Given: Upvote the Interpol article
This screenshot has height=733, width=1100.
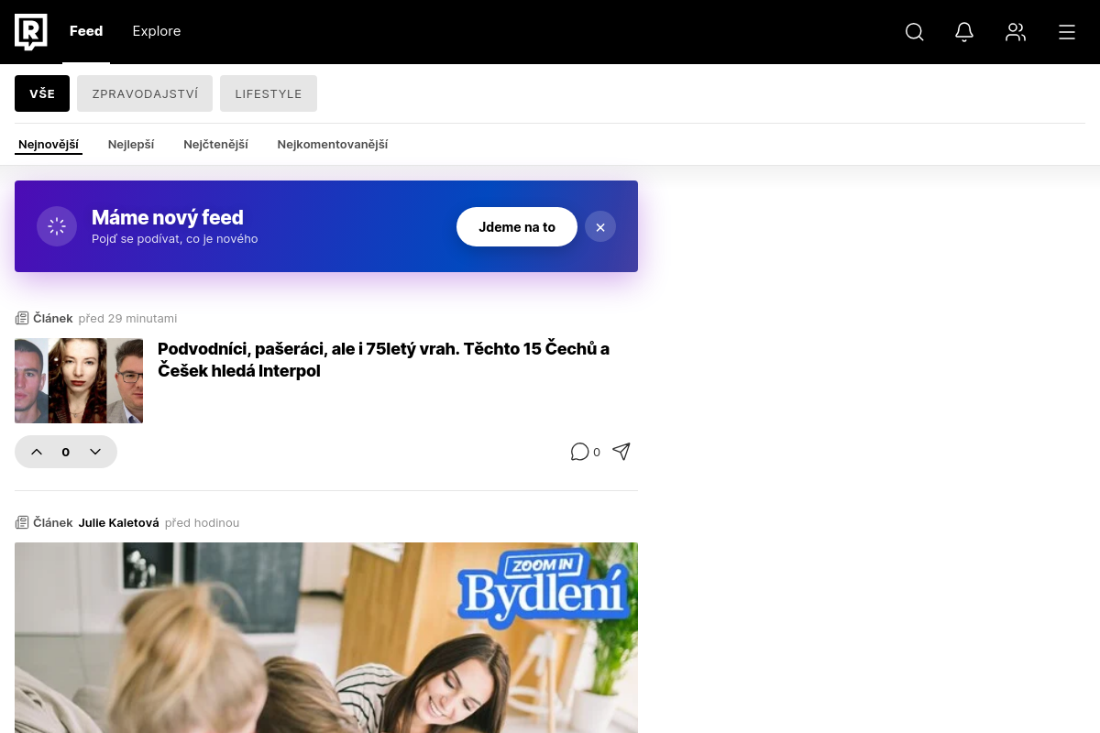Looking at the screenshot, I should coord(37,452).
